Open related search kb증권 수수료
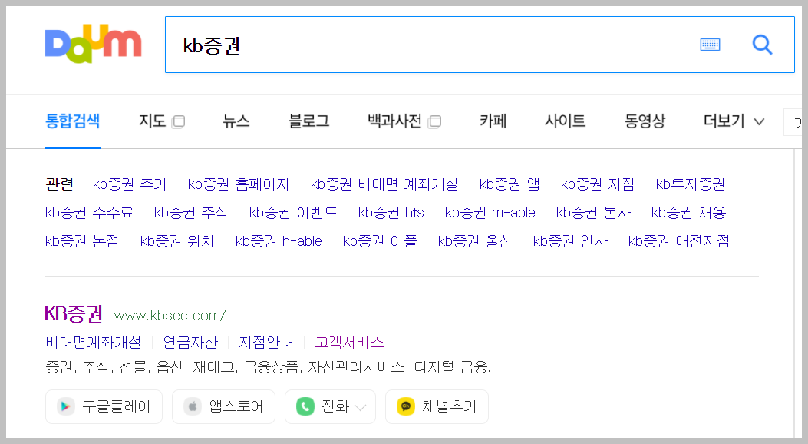The height and width of the screenshot is (444, 808). coord(89,213)
